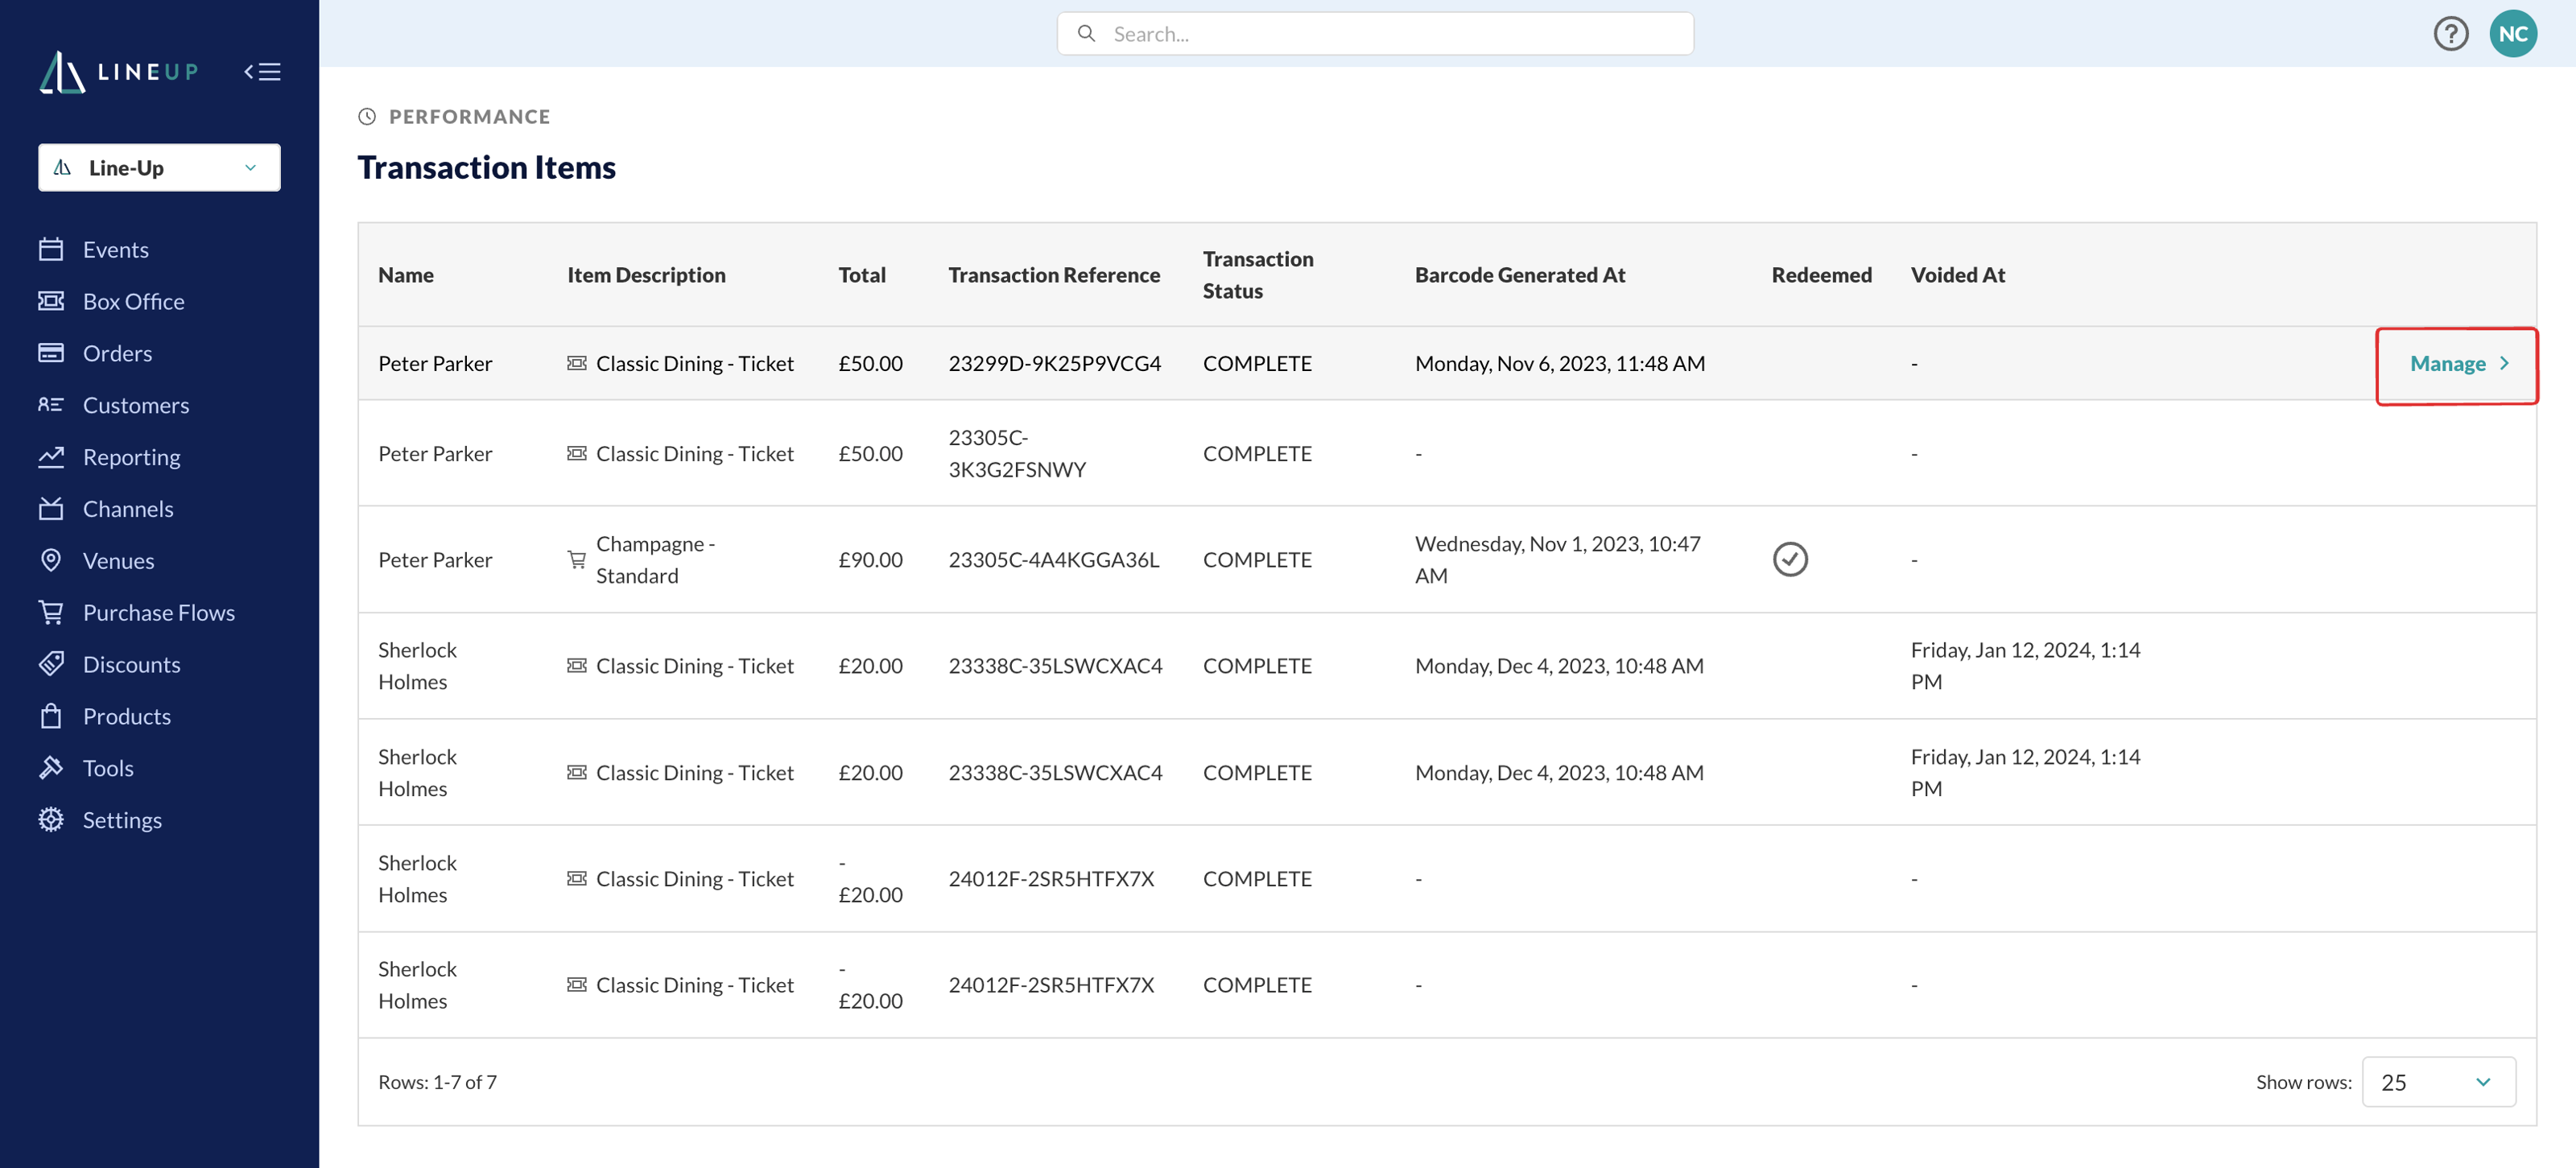Click the Lineup logo
This screenshot has width=2576, height=1168.
(119, 72)
